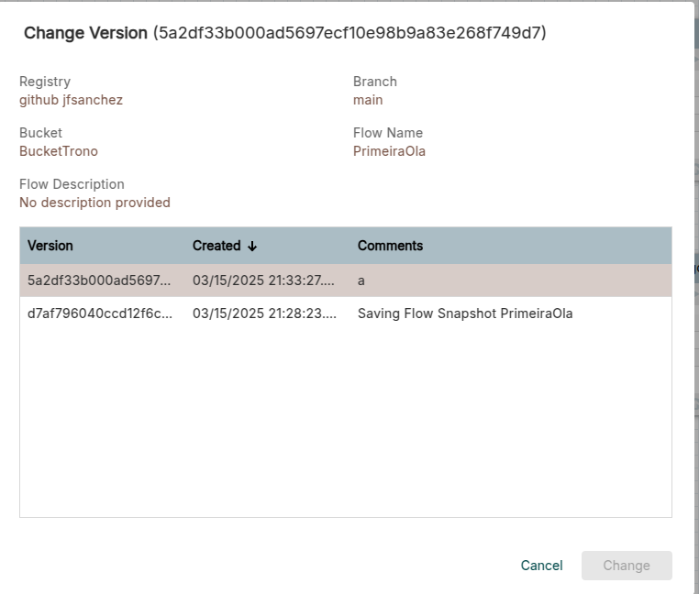Click the 03/15/2025 21:28:23 created timestamp
This screenshot has width=699, height=594.
tap(263, 313)
